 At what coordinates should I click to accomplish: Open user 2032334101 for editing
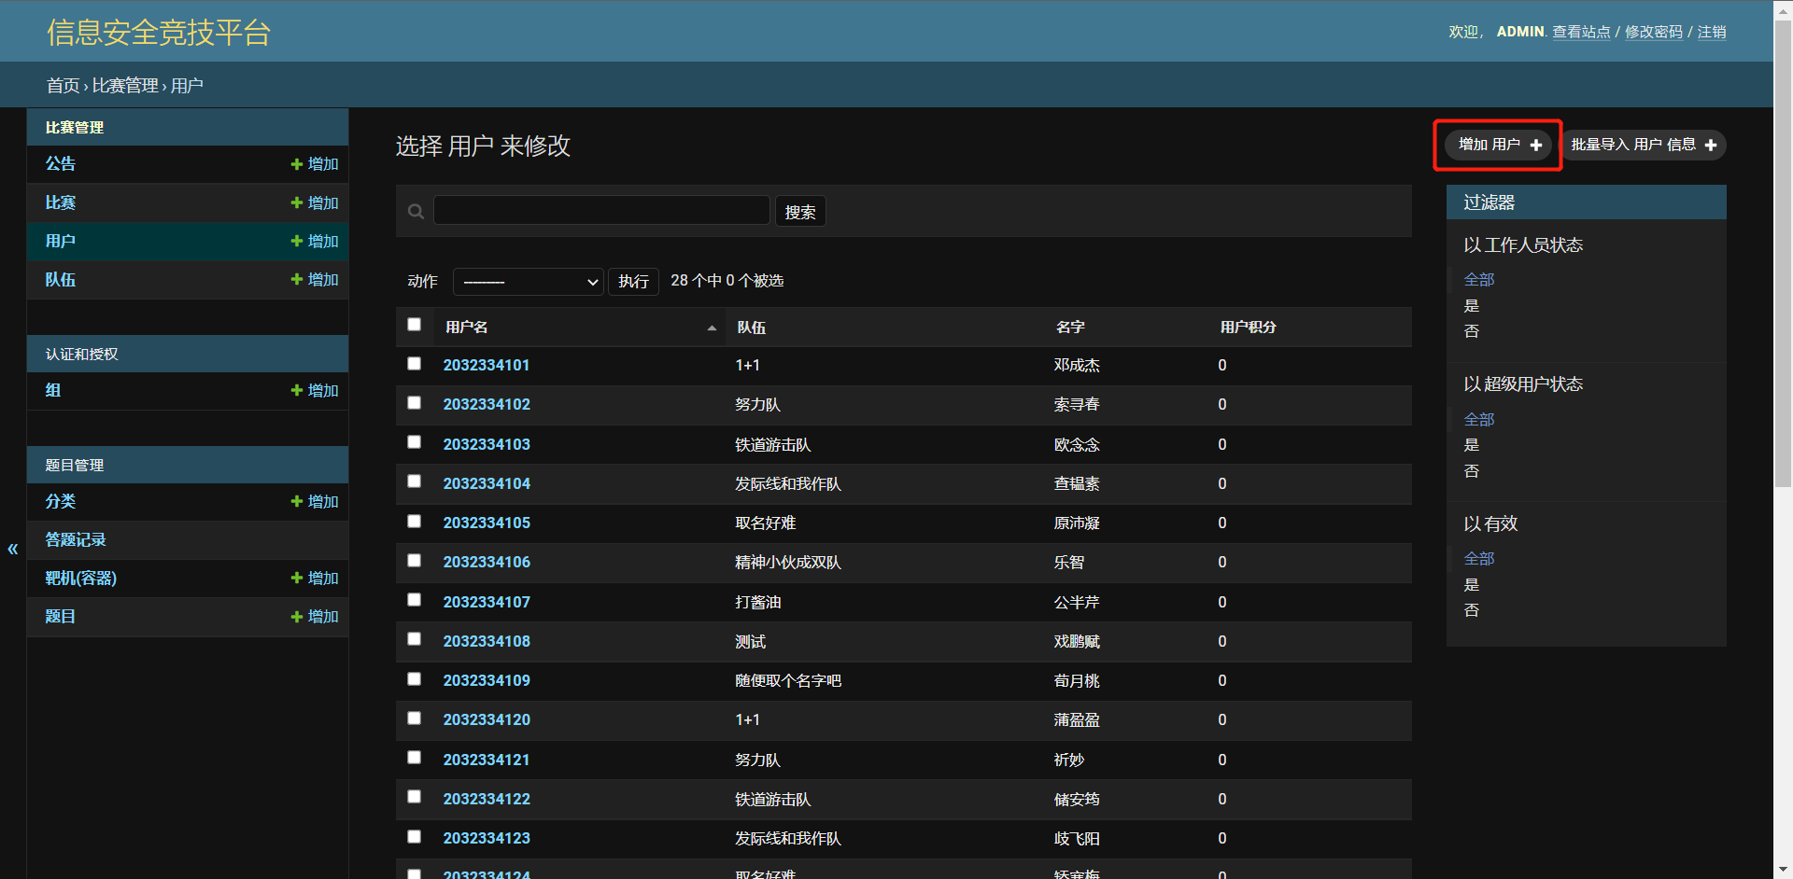(487, 365)
